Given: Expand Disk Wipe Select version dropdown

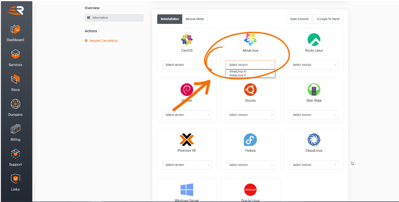Looking at the screenshot, I should [x=314, y=115].
